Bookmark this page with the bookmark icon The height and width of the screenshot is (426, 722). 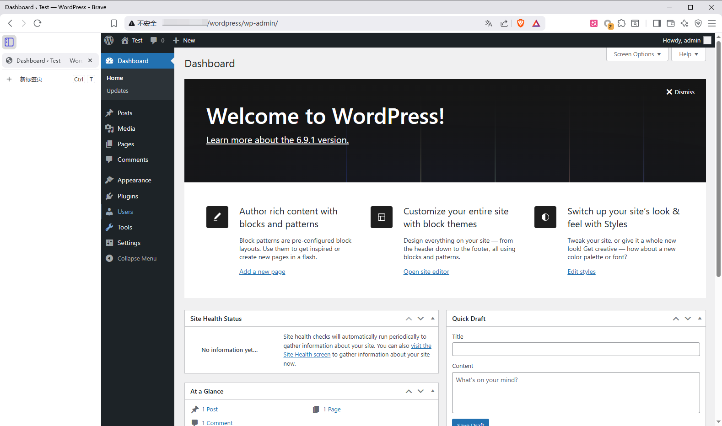tap(114, 23)
